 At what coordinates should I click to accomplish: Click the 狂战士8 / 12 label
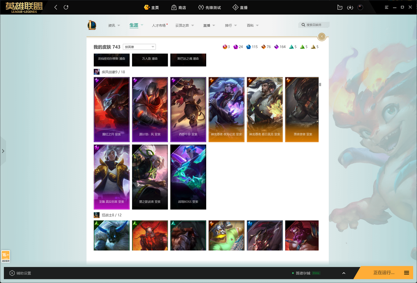[x=112, y=215]
